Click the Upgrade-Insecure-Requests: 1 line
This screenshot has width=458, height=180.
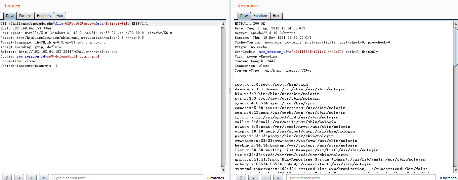pyautogui.click(x=29, y=66)
